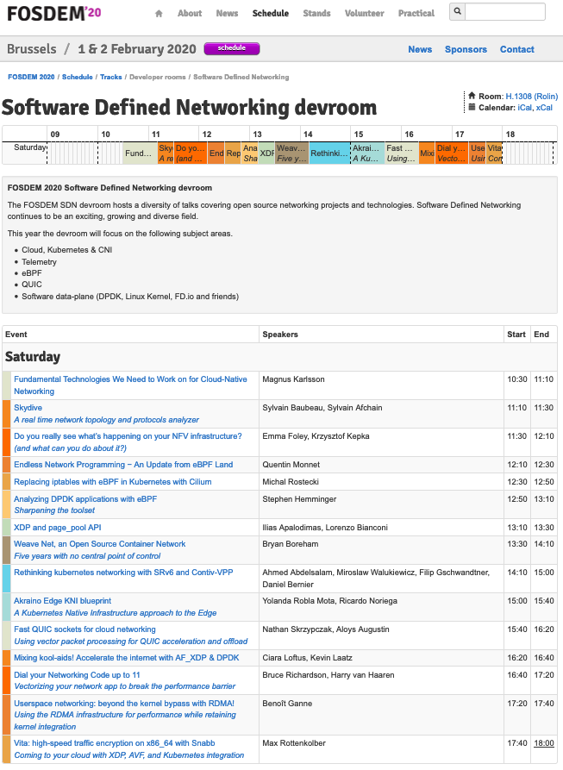Select the 'Fund…' block in timeline
The height and width of the screenshot is (770, 563).
click(x=140, y=153)
